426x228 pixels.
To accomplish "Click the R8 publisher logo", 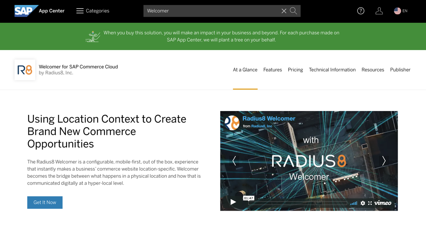I will 24,70.
